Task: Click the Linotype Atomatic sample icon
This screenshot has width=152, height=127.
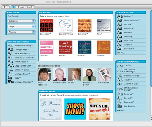Action: [x=11, y=82]
